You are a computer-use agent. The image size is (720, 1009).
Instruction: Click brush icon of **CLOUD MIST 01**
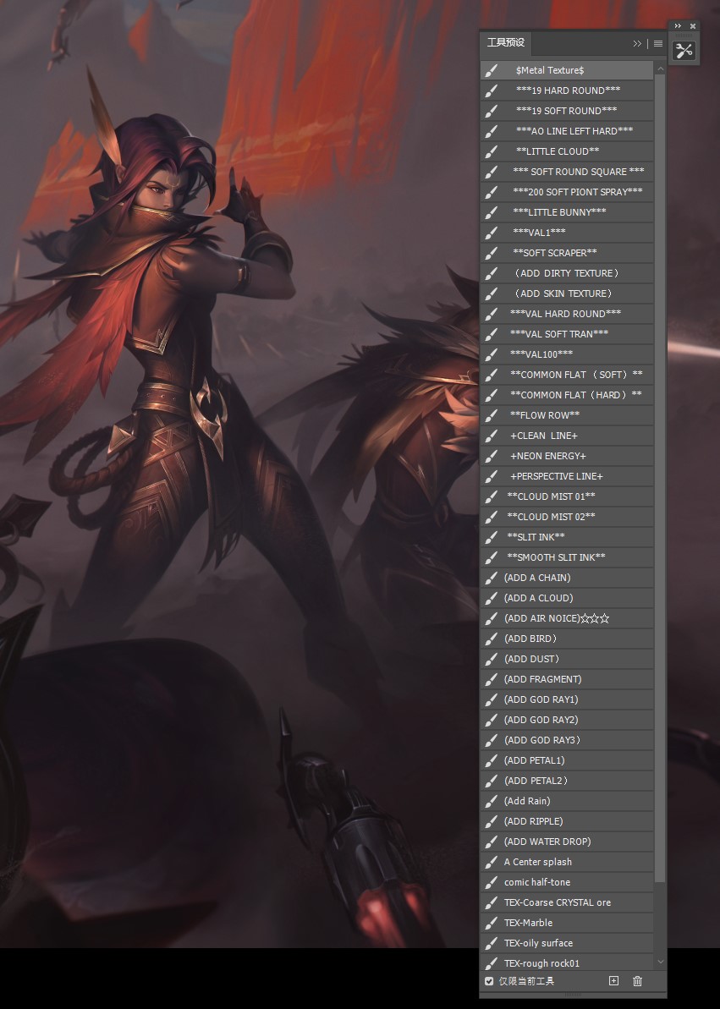tap(492, 496)
